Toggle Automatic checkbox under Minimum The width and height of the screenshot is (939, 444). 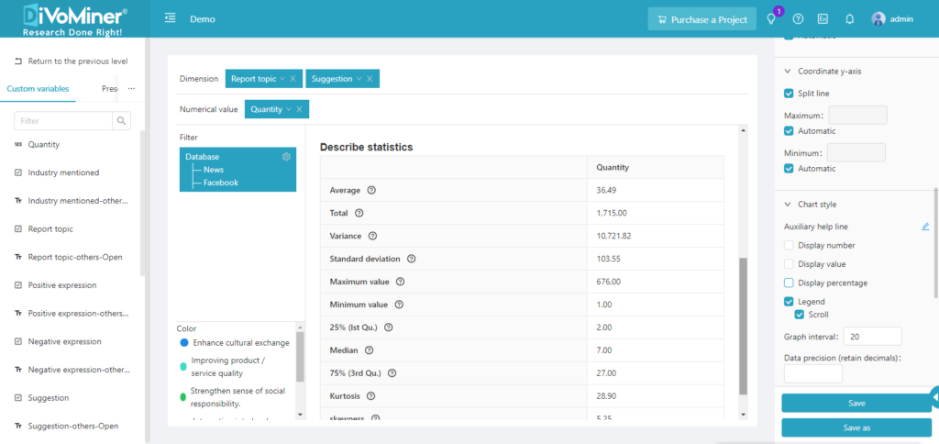[x=789, y=169]
